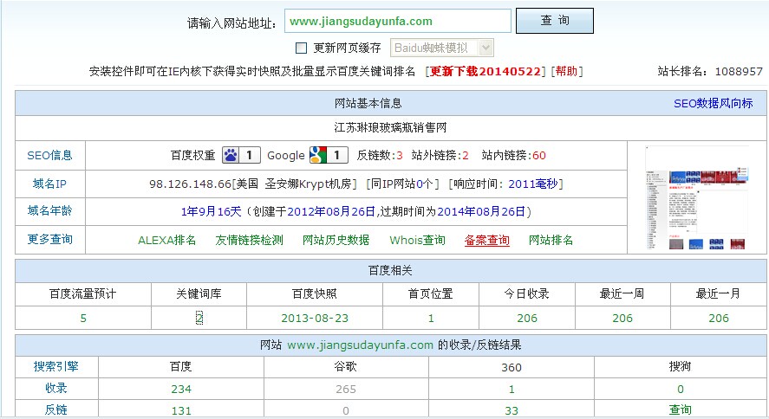Open the ALEXA排名 link
The image size is (769, 419).
167,240
